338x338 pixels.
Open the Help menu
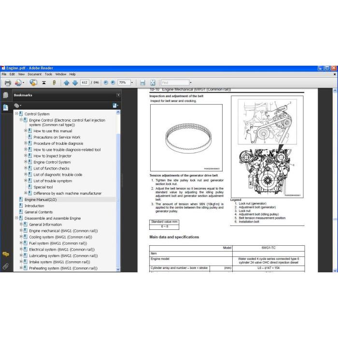(72, 74)
